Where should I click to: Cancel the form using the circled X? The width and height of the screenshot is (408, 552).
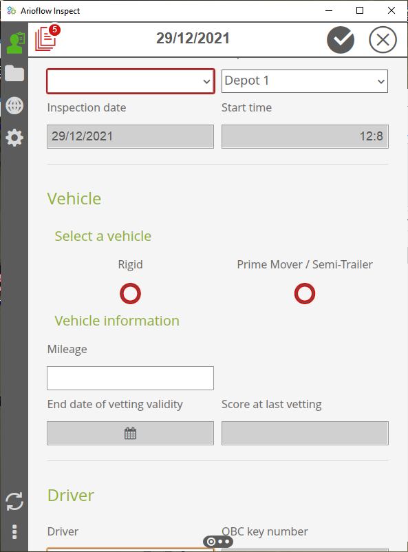[x=383, y=40]
